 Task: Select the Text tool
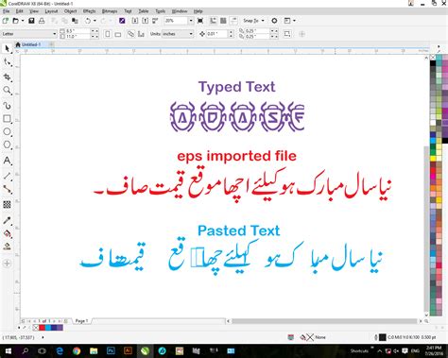pyautogui.click(x=7, y=161)
